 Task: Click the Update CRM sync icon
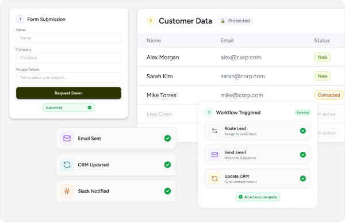(214, 179)
